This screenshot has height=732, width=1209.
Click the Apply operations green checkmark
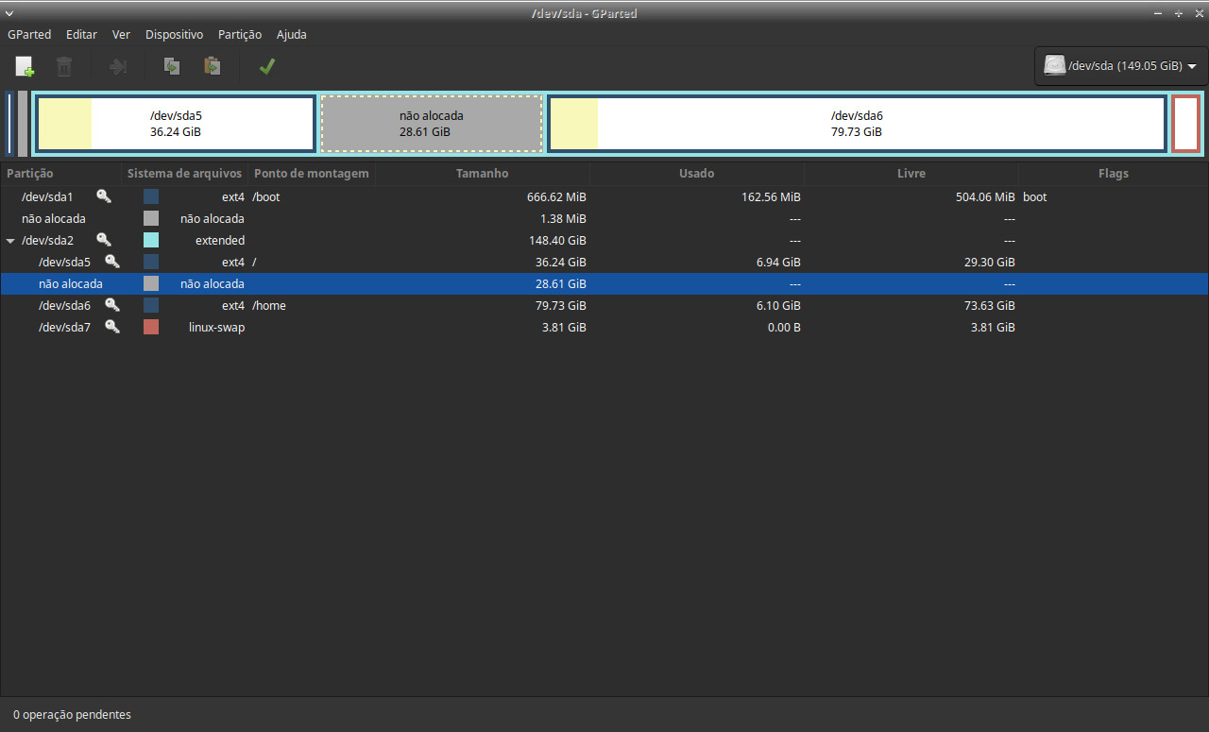pos(267,67)
